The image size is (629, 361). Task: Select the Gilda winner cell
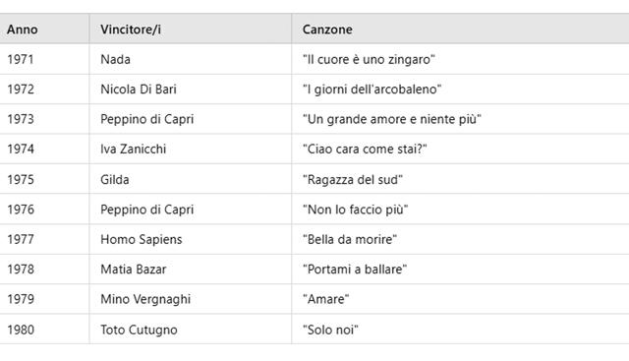coord(115,179)
